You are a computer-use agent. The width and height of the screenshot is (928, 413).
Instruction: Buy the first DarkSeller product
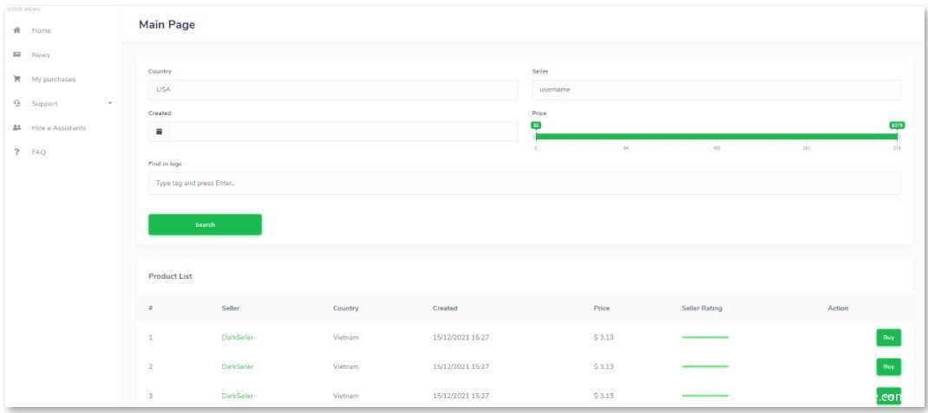tap(888, 338)
